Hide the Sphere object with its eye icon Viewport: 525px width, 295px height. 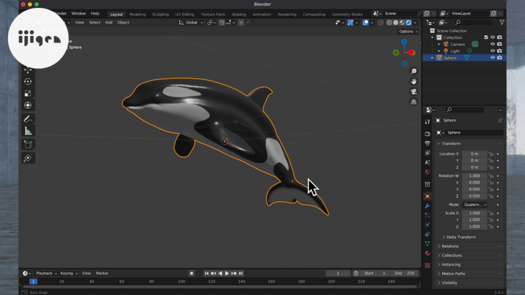493,58
